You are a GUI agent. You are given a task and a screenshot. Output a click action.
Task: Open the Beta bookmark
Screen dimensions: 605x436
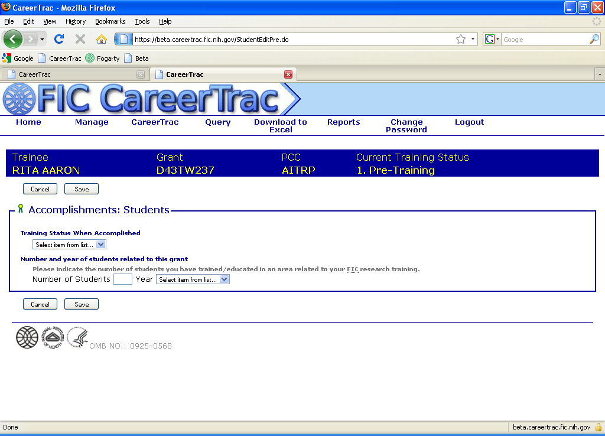[x=136, y=58]
